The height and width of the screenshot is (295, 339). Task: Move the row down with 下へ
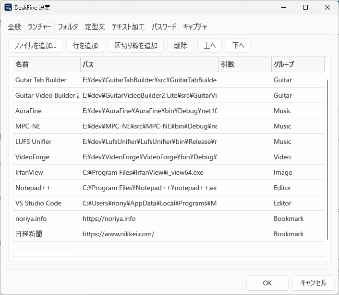point(238,46)
